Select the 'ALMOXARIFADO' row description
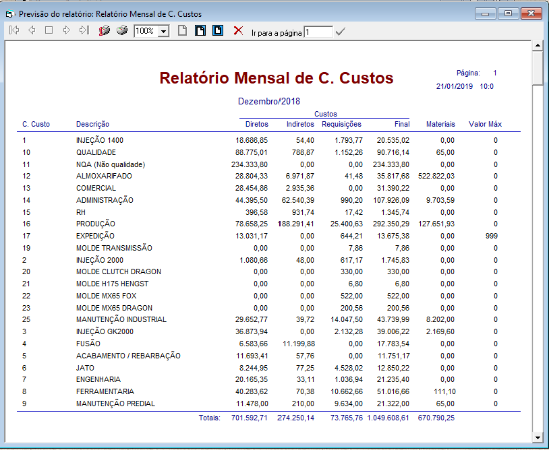The image size is (549, 450). [104, 176]
